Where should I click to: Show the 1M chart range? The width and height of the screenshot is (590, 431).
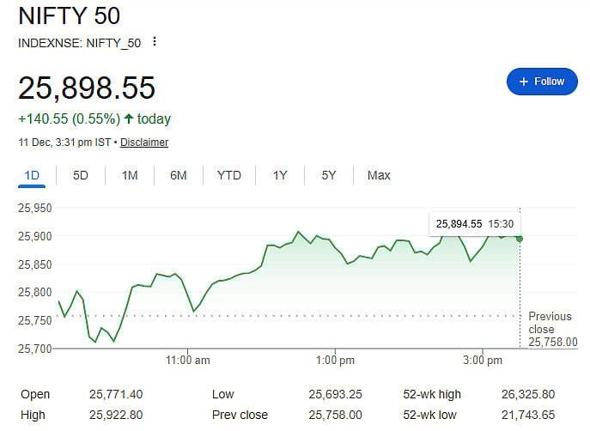coord(130,175)
